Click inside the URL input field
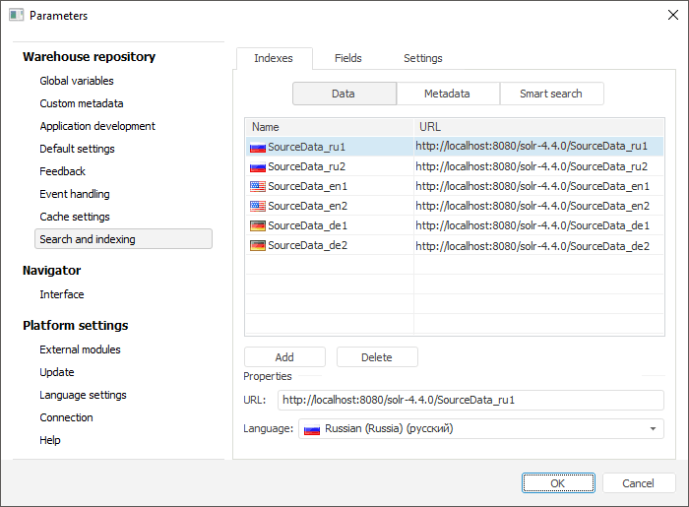 (x=470, y=400)
